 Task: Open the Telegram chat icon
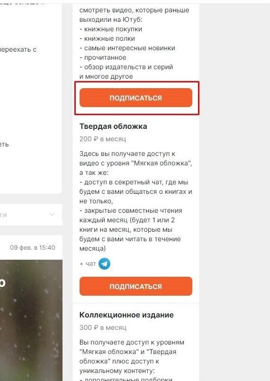(104, 263)
